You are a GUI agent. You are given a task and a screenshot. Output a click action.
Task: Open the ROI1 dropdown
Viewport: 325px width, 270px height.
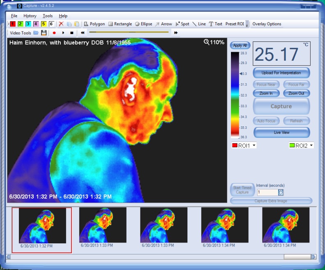click(244, 146)
